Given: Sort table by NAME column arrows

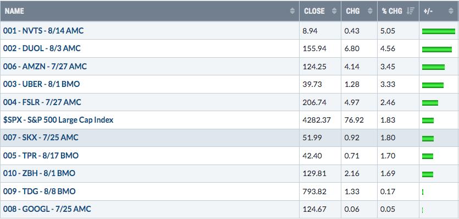Looking at the screenshot, I should coord(292,11).
